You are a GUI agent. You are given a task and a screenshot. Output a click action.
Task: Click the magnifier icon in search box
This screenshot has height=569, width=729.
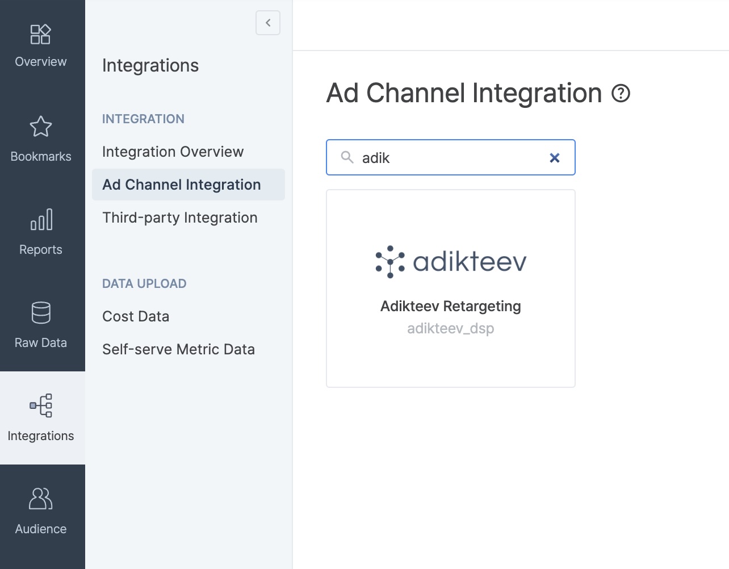click(x=347, y=157)
